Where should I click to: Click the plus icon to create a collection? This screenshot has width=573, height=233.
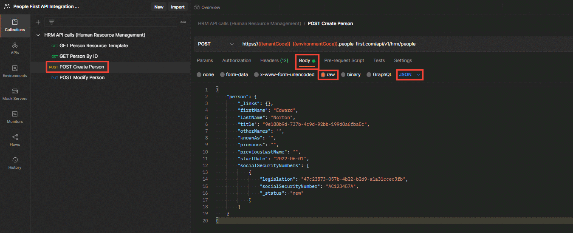coord(38,22)
